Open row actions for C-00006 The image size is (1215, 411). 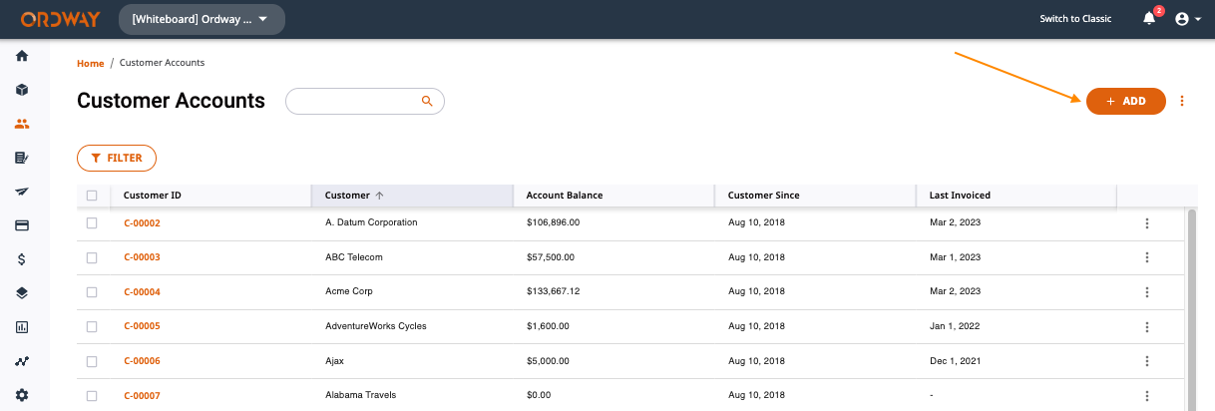[1147, 361]
